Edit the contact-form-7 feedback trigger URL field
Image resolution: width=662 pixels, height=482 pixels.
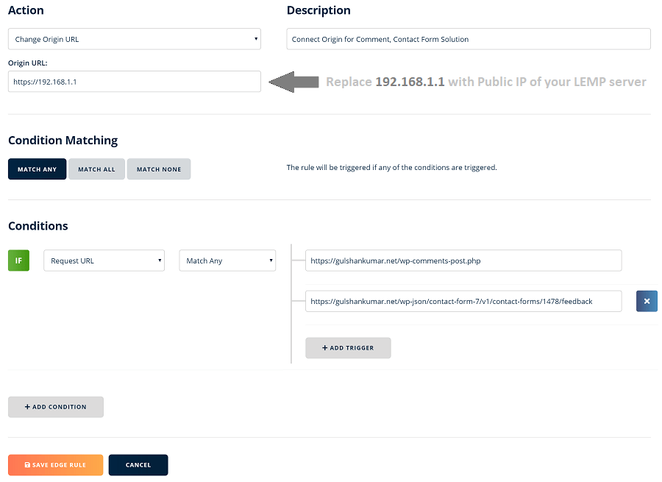click(x=463, y=301)
